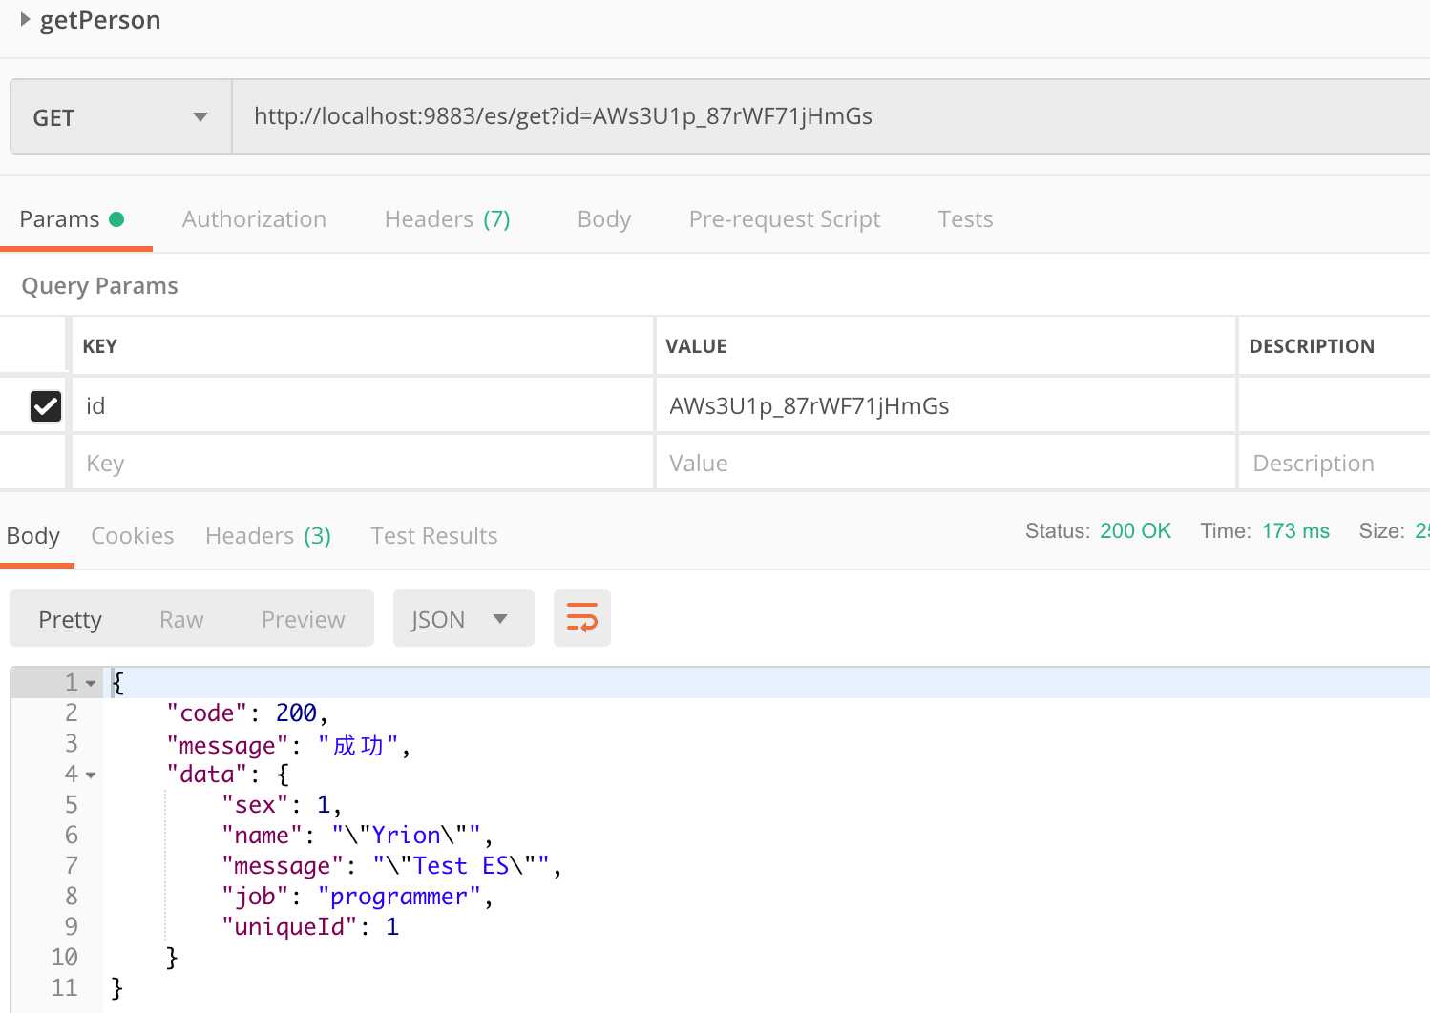Open the Authorization tab

tap(254, 218)
